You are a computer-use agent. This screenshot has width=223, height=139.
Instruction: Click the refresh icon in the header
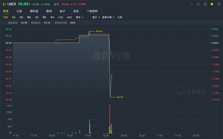pyautogui.click(x=191, y=4)
